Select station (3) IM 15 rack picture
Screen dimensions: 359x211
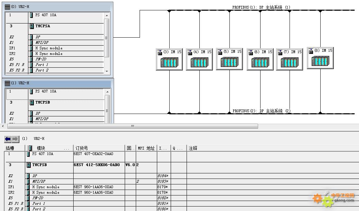(169, 62)
